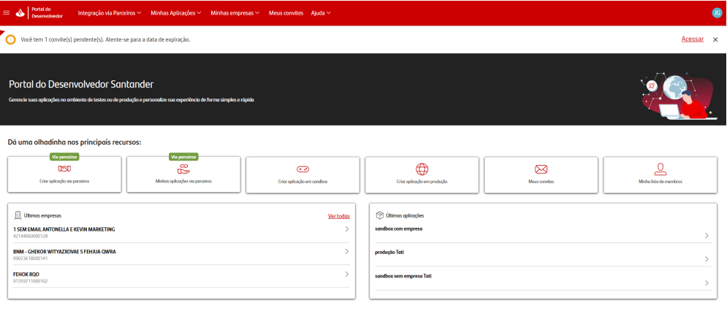Open the FEHOK RQO company row
727x311 pixels.
click(181, 277)
